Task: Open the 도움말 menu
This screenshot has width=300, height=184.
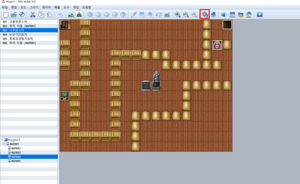Action: point(87,7)
